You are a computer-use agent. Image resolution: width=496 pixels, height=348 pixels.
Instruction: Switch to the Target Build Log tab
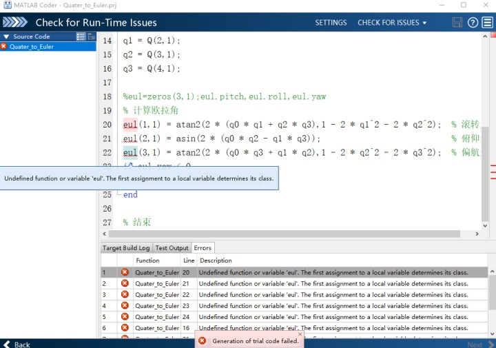[x=126, y=247]
